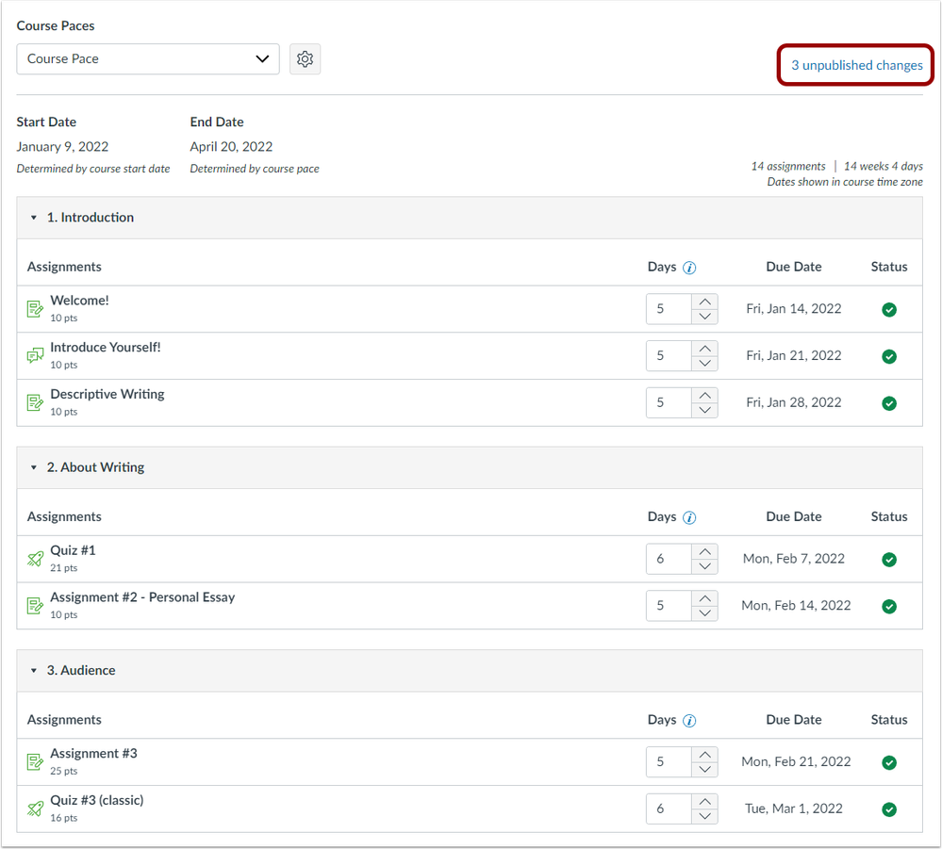942x849 pixels.
Task: Click the Days info icon in Introduction
Action: click(689, 268)
